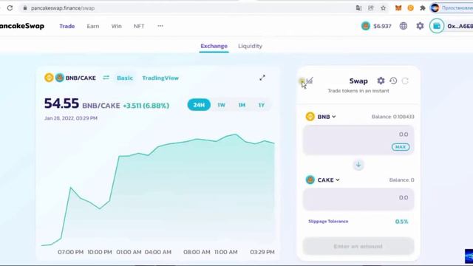Click the BNB Balance 0.108433 text
The height and width of the screenshot is (266, 473).
(392, 117)
